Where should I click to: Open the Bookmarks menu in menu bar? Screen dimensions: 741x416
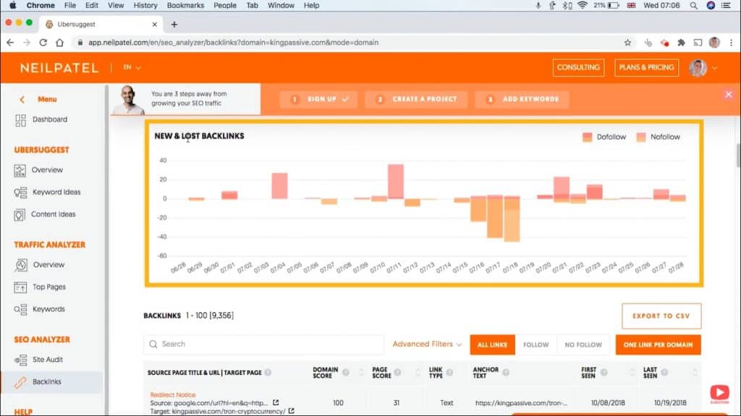[x=185, y=6]
